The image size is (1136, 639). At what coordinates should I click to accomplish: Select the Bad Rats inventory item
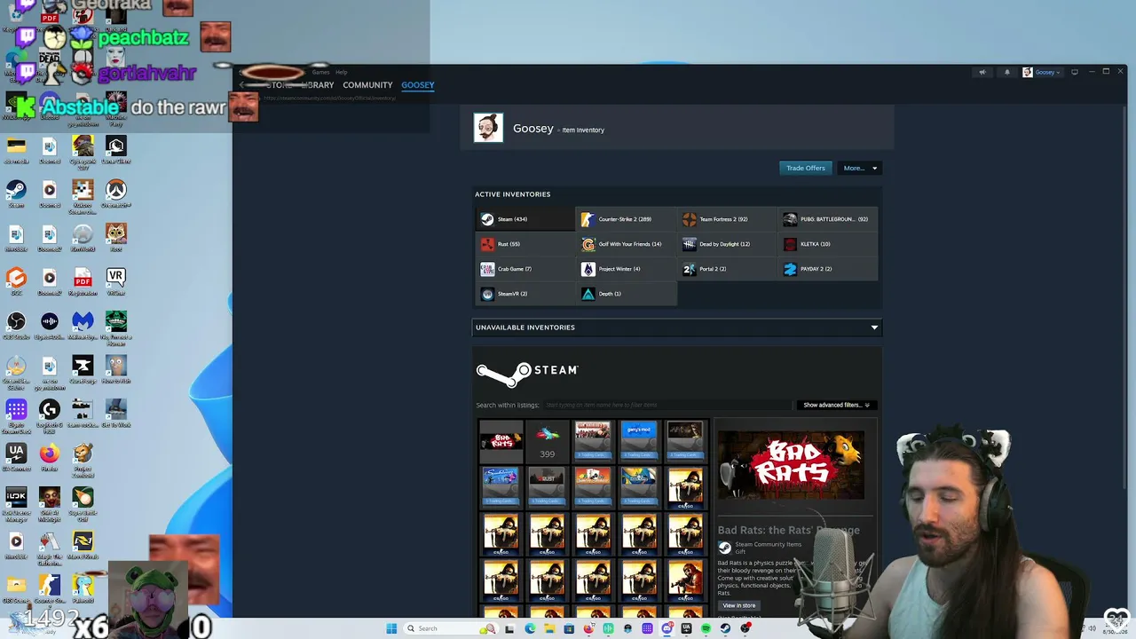(501, 440)
